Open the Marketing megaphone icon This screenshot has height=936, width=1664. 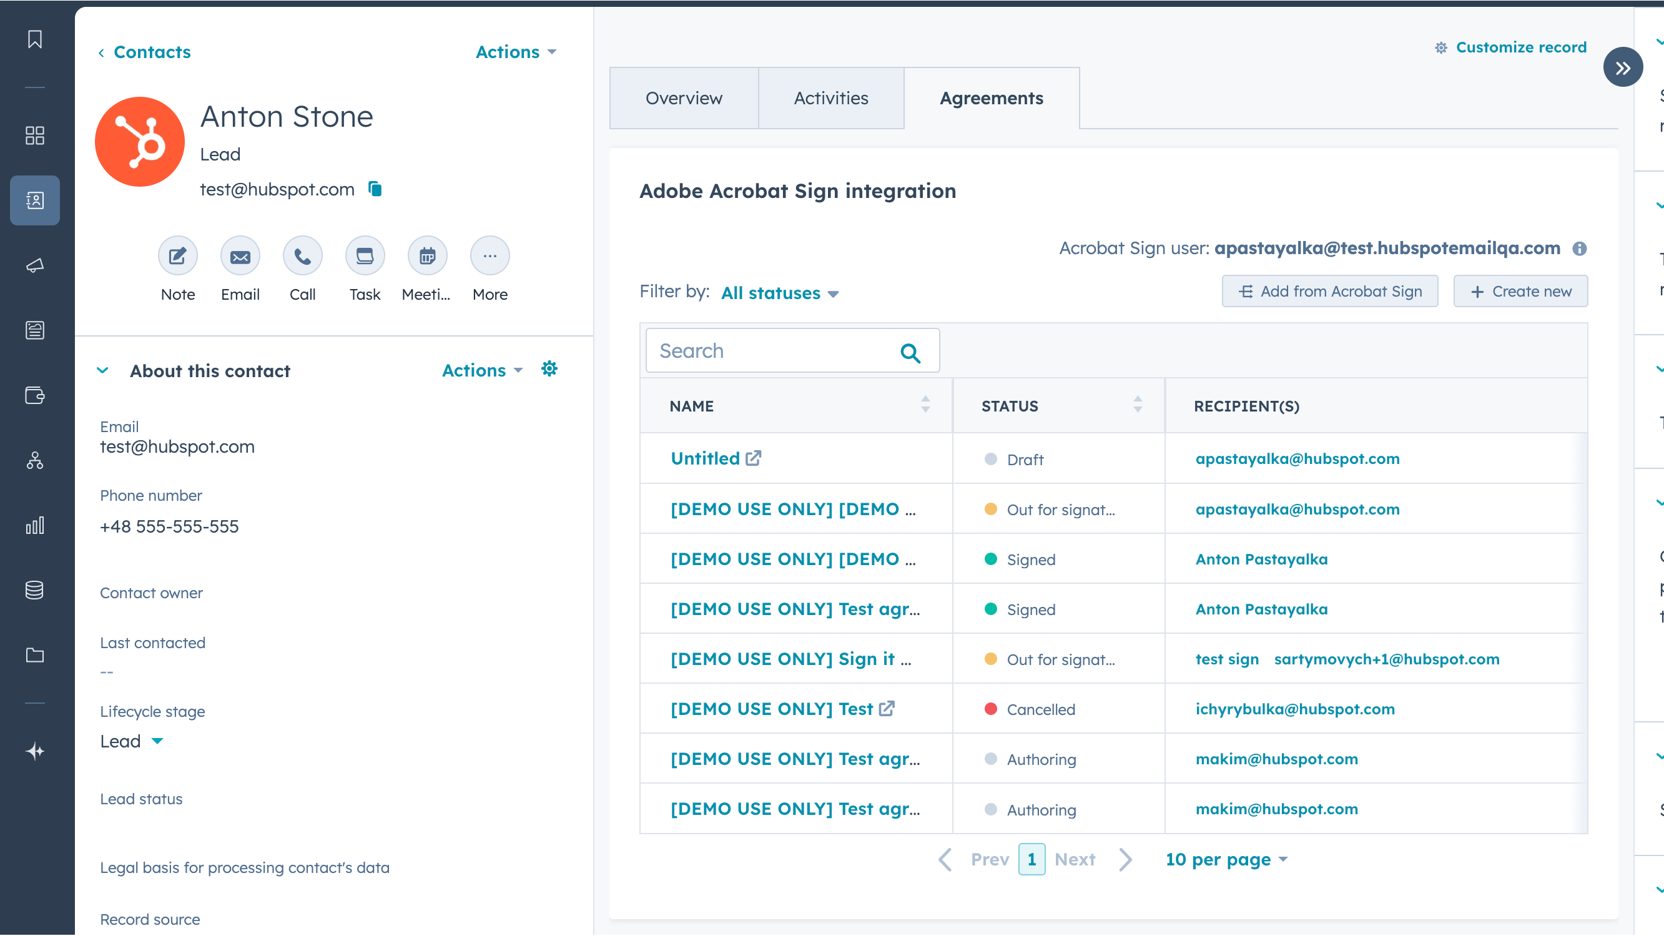pos(35,265)
